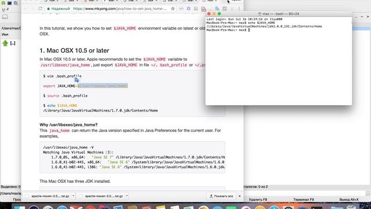The image size is (371, 209).
Task: Click the Имя column header in file manager
Action: pos(5,34)
